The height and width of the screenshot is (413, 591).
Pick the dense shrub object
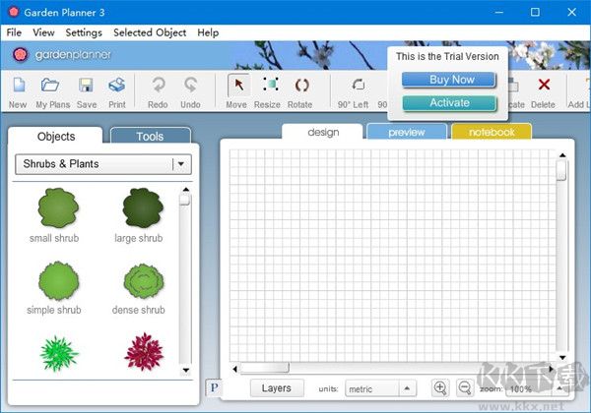pos(144,281)
